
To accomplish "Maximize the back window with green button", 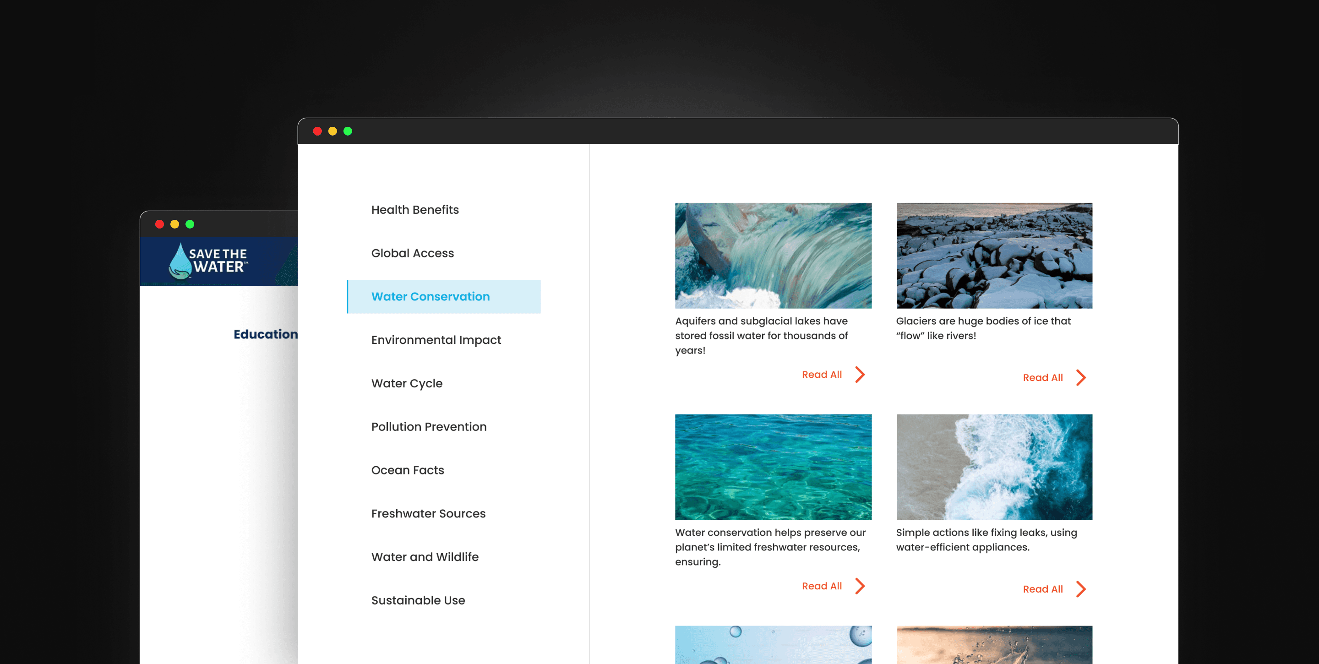I will click(x=190, y=224).
